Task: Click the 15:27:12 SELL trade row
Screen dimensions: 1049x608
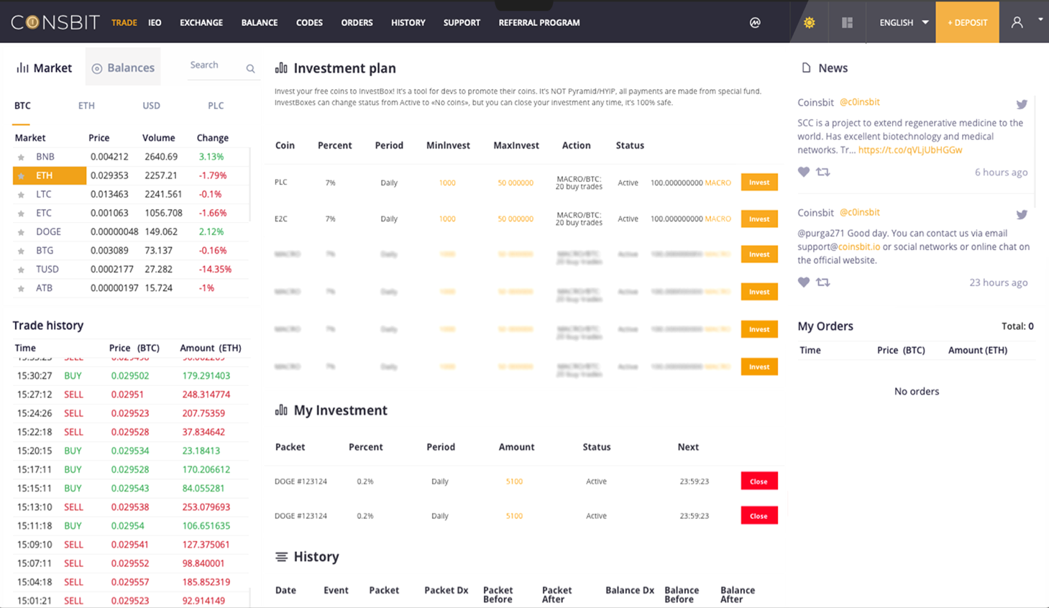Action: [x=131, y=395]
